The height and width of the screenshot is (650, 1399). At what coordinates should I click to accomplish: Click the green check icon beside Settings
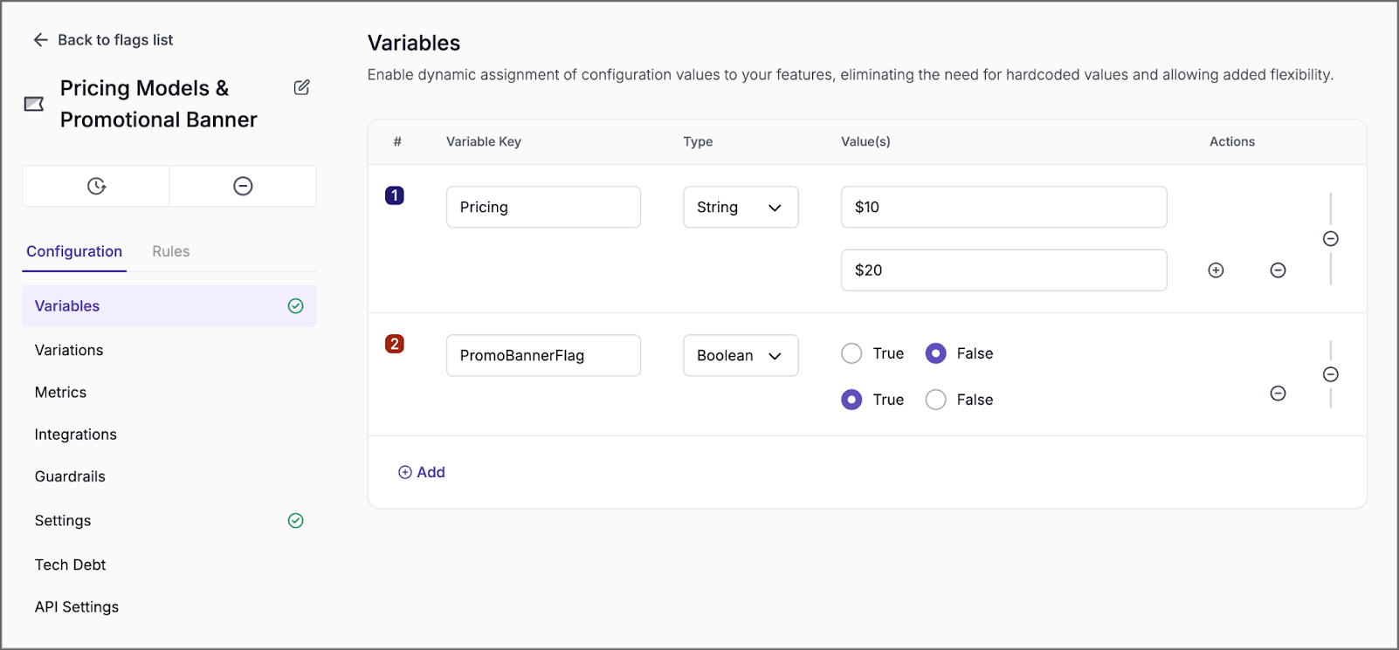296,521
